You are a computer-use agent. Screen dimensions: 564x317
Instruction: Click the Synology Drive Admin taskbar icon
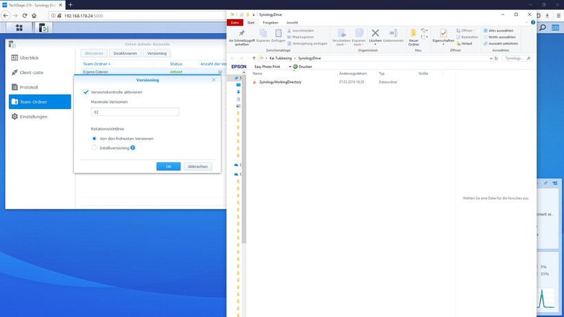tap(43, 28)
